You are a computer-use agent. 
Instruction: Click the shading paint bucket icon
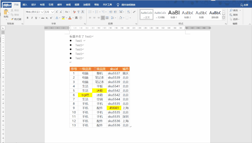pos(120,18)
